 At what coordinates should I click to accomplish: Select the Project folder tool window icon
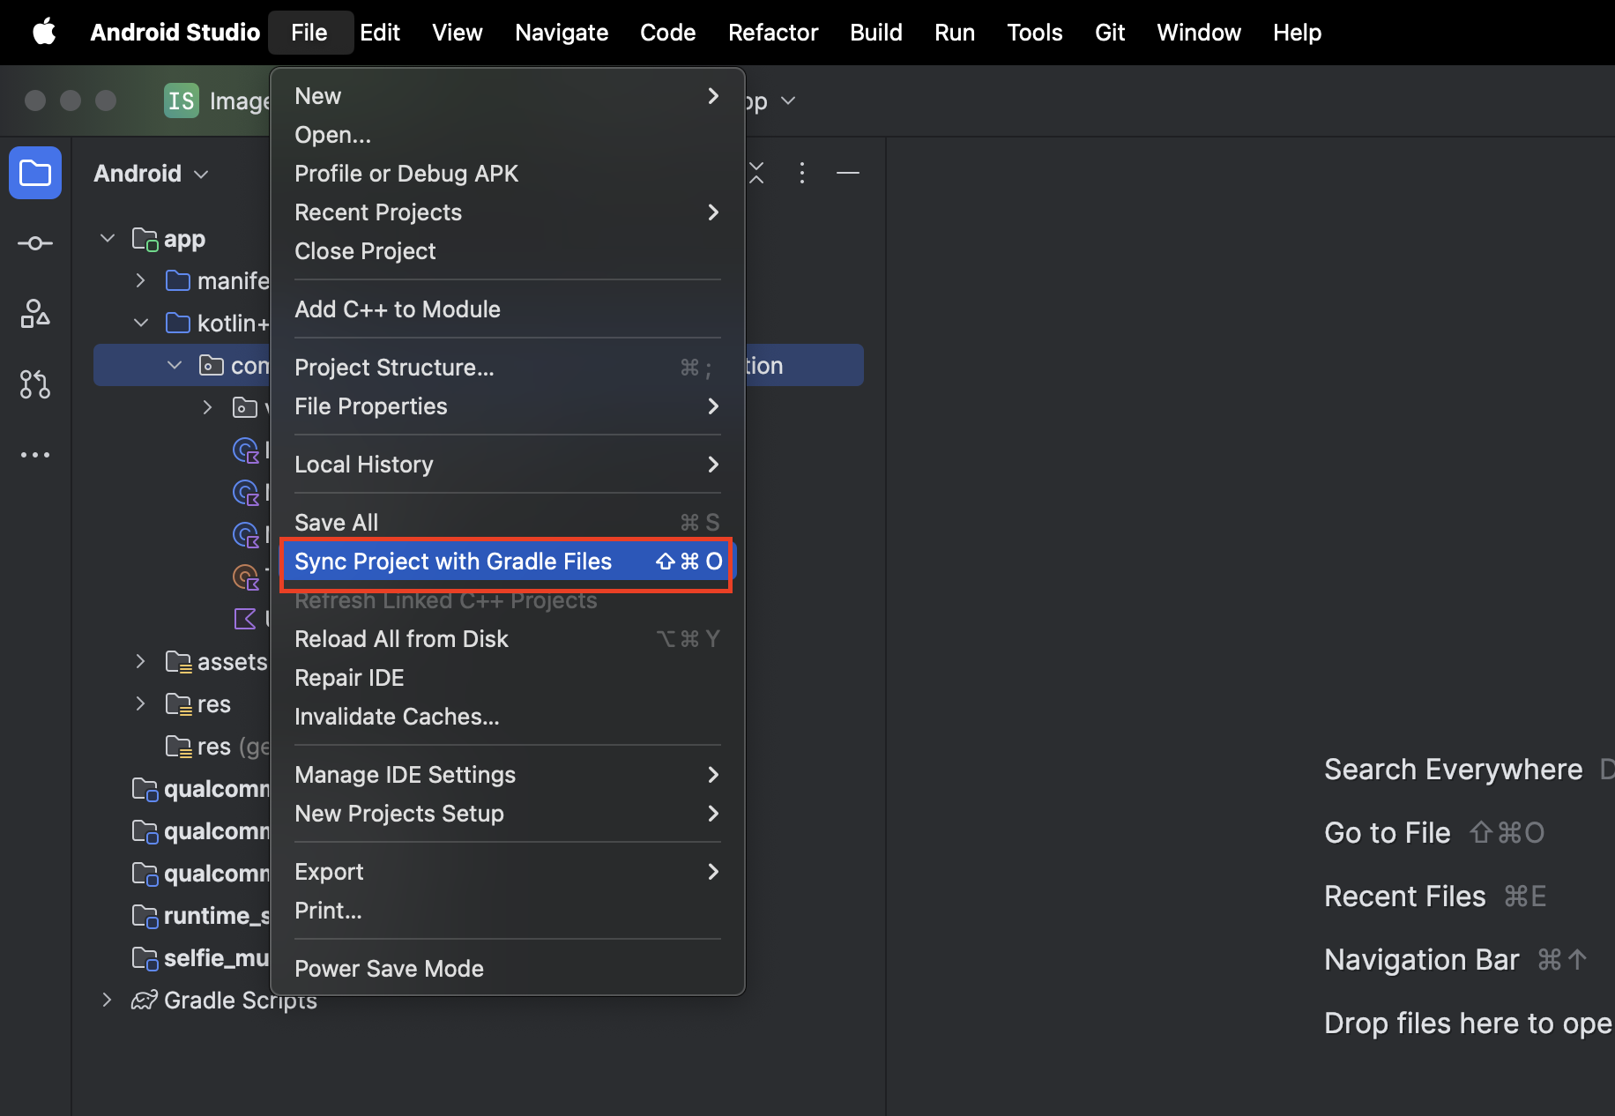pos(34,173)
